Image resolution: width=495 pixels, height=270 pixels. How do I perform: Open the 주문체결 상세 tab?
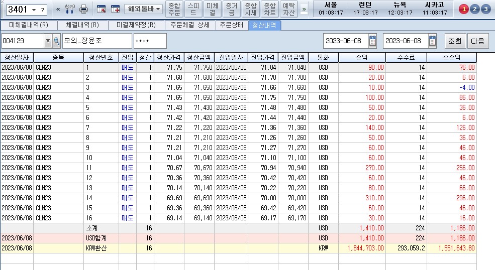(188, 25)
